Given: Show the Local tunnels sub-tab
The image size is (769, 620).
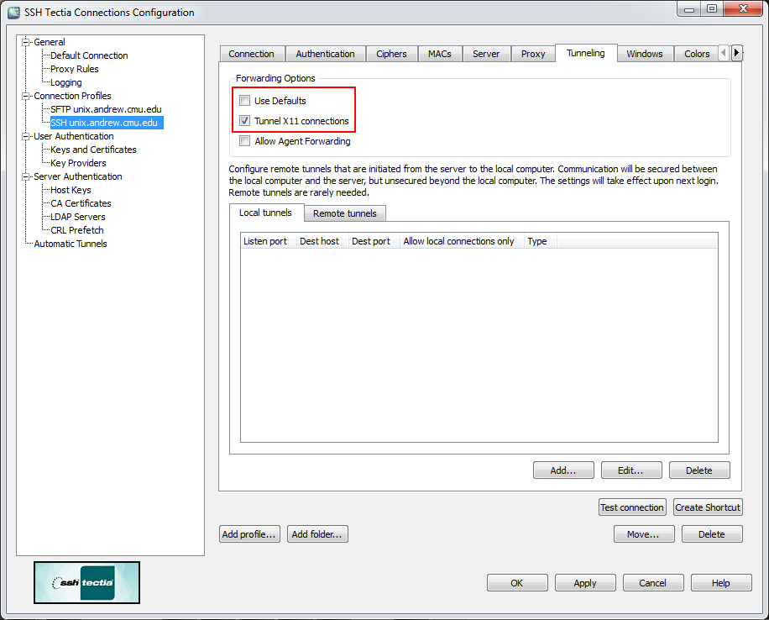Looking at the screenshot, I should click(x=266, y=213).
